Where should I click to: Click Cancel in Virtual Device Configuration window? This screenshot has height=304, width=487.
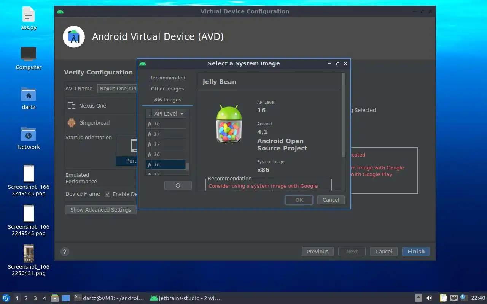pyautogui.click(x=384, y=252)
